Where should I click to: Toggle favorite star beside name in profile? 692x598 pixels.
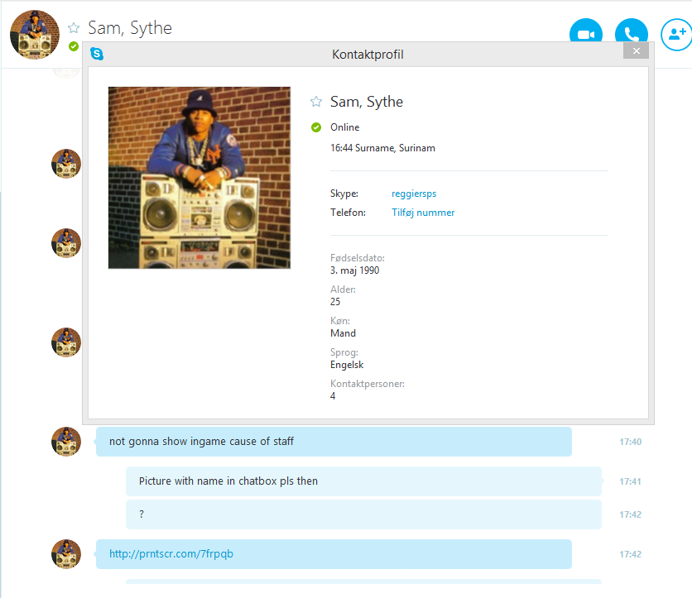316,102
